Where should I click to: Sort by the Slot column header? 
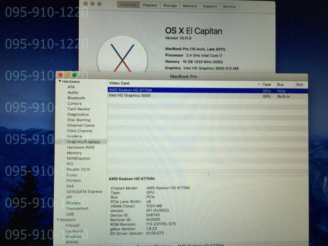[299, 85]
